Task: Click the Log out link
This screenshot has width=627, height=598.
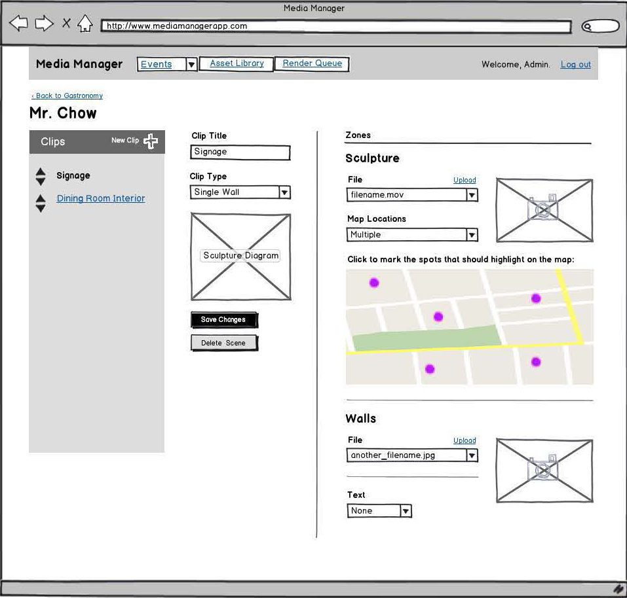Action: point(575,64)
